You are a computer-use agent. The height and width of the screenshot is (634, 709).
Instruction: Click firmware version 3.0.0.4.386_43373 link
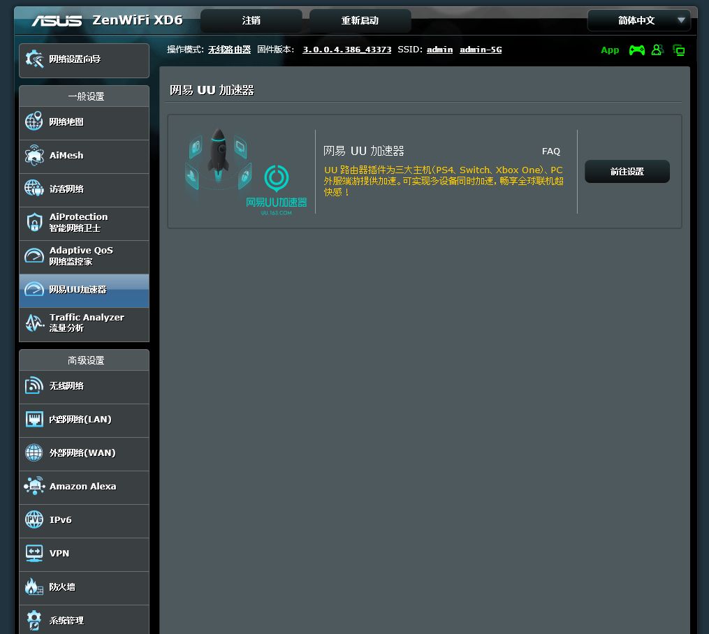[346, 50]
